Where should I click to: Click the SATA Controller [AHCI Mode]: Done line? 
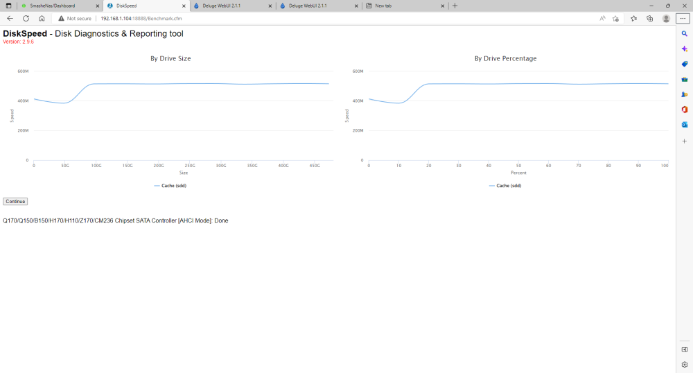115,220
